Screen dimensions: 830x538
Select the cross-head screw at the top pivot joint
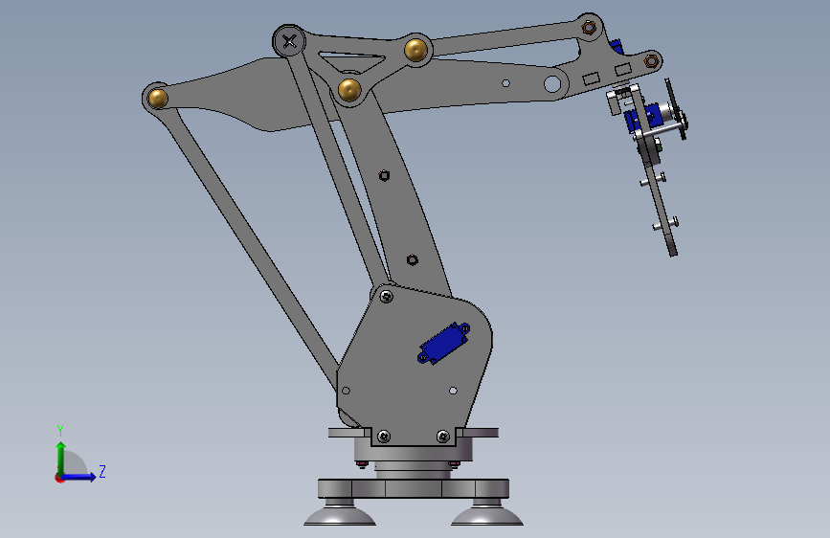[x=288, y=41]
